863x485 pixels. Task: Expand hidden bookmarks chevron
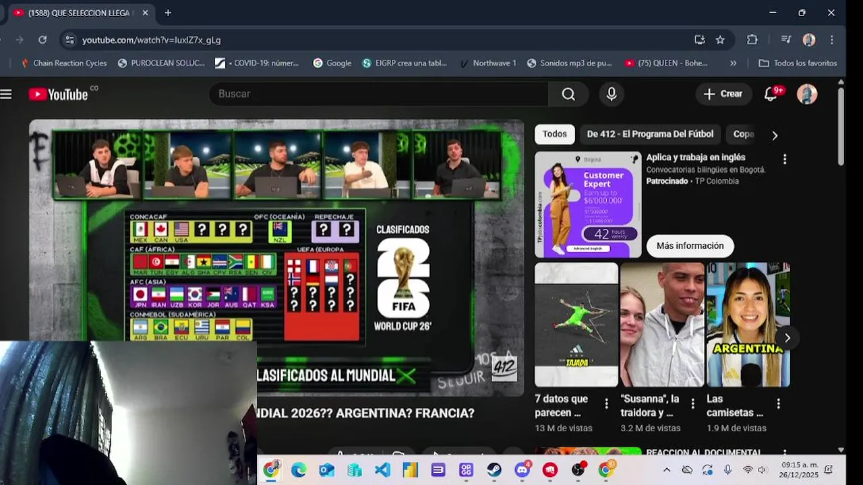pos(733,63)
